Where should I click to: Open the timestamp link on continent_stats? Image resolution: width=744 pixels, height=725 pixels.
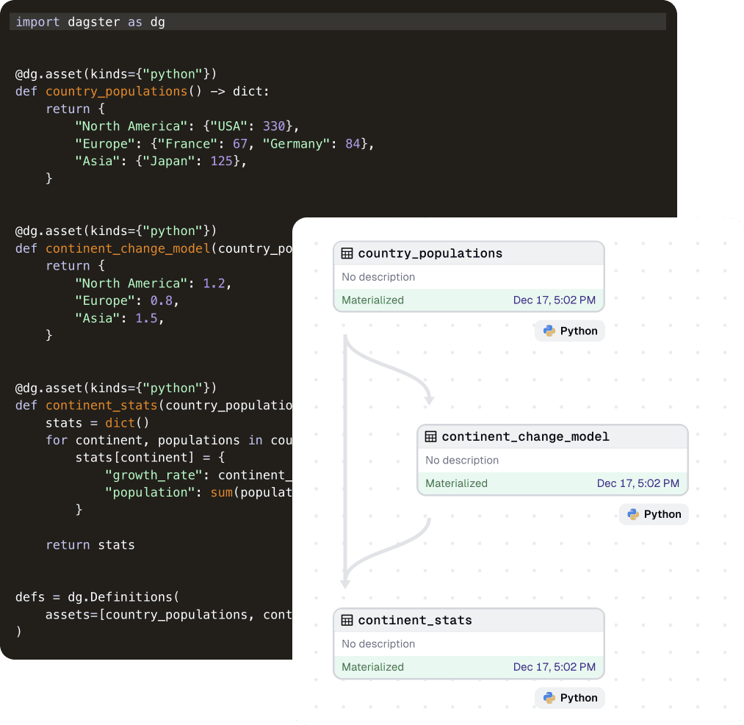pyautogui.click(x=554, y=668)
